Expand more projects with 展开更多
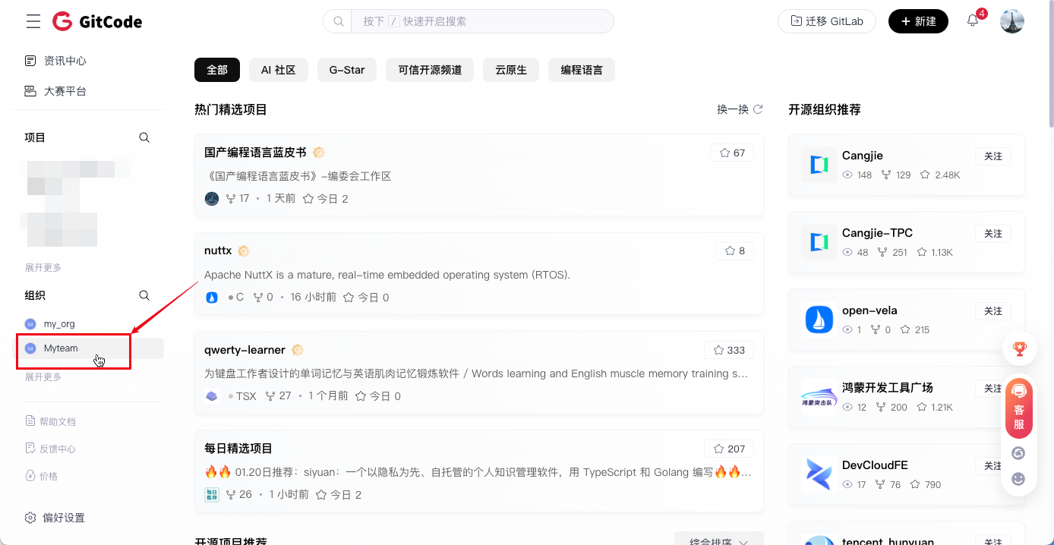The width and height of the screenshot is (1054, 545). point(43,268)
